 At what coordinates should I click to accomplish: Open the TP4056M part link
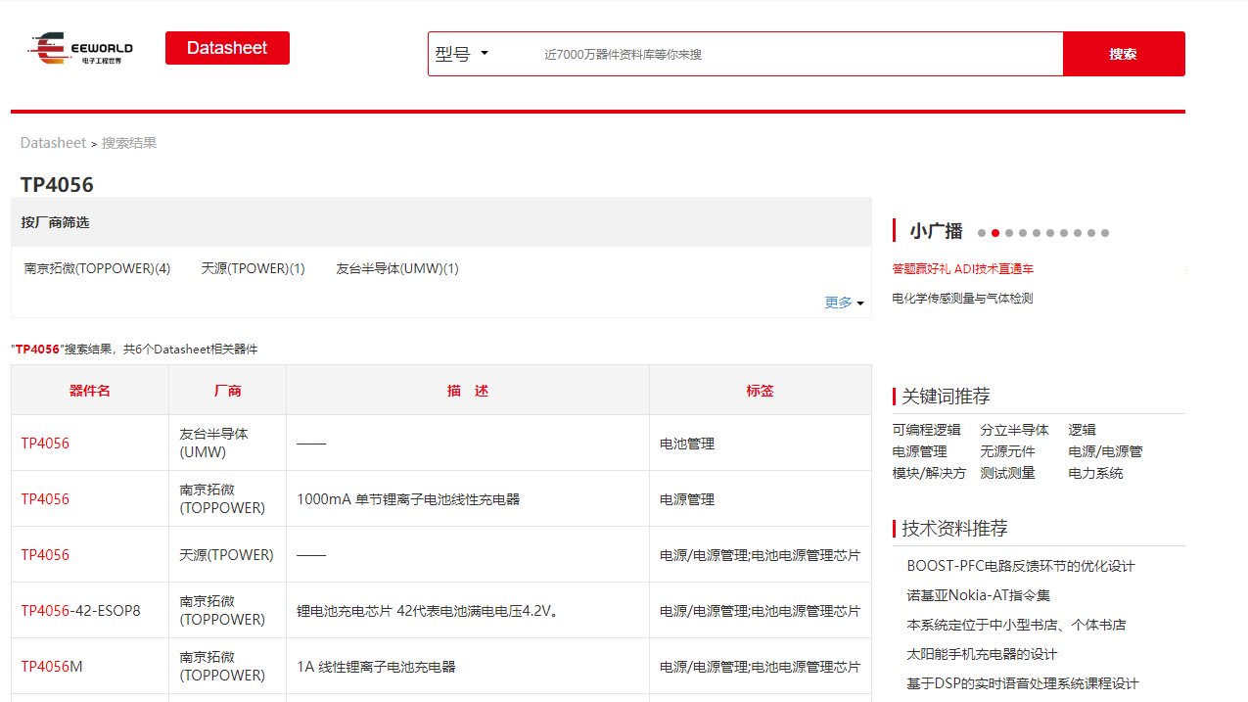pos(52,667)
